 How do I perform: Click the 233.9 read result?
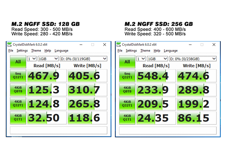click(x=156, y=90)
